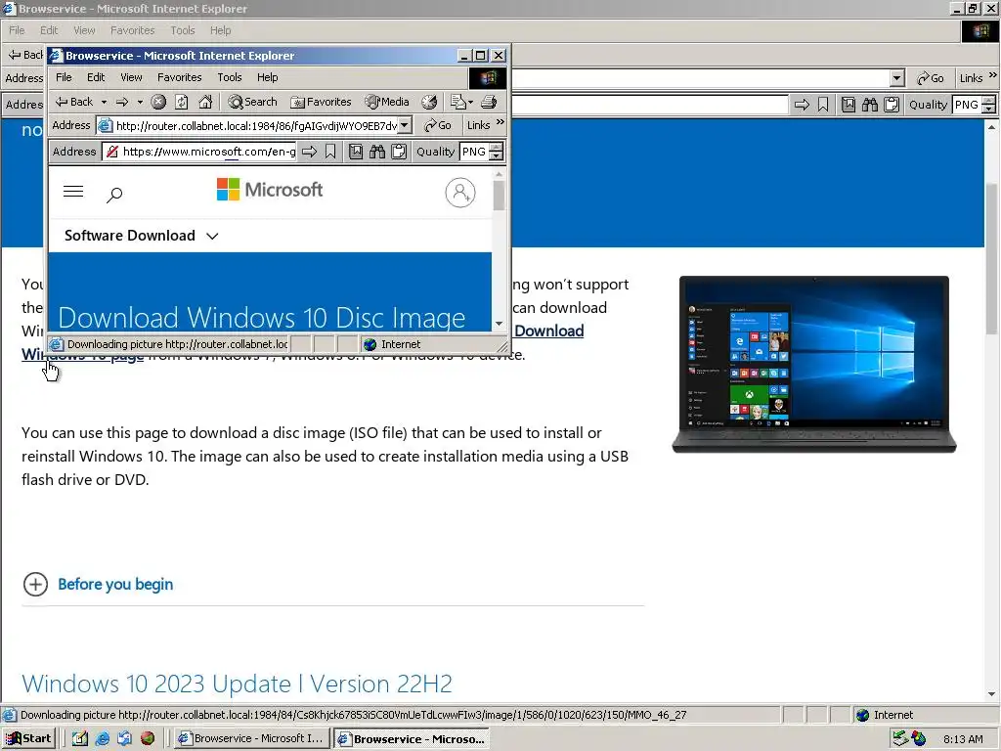Click background window vertical scrollbar thumb

click(x=991, y=258)
